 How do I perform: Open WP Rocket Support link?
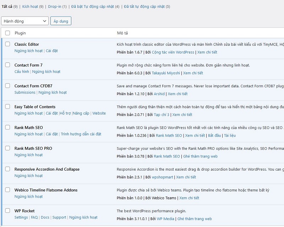click(59, 217)
